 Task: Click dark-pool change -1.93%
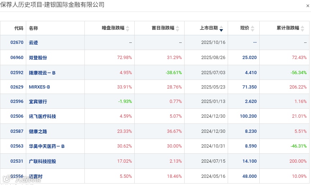click(125, 101)
